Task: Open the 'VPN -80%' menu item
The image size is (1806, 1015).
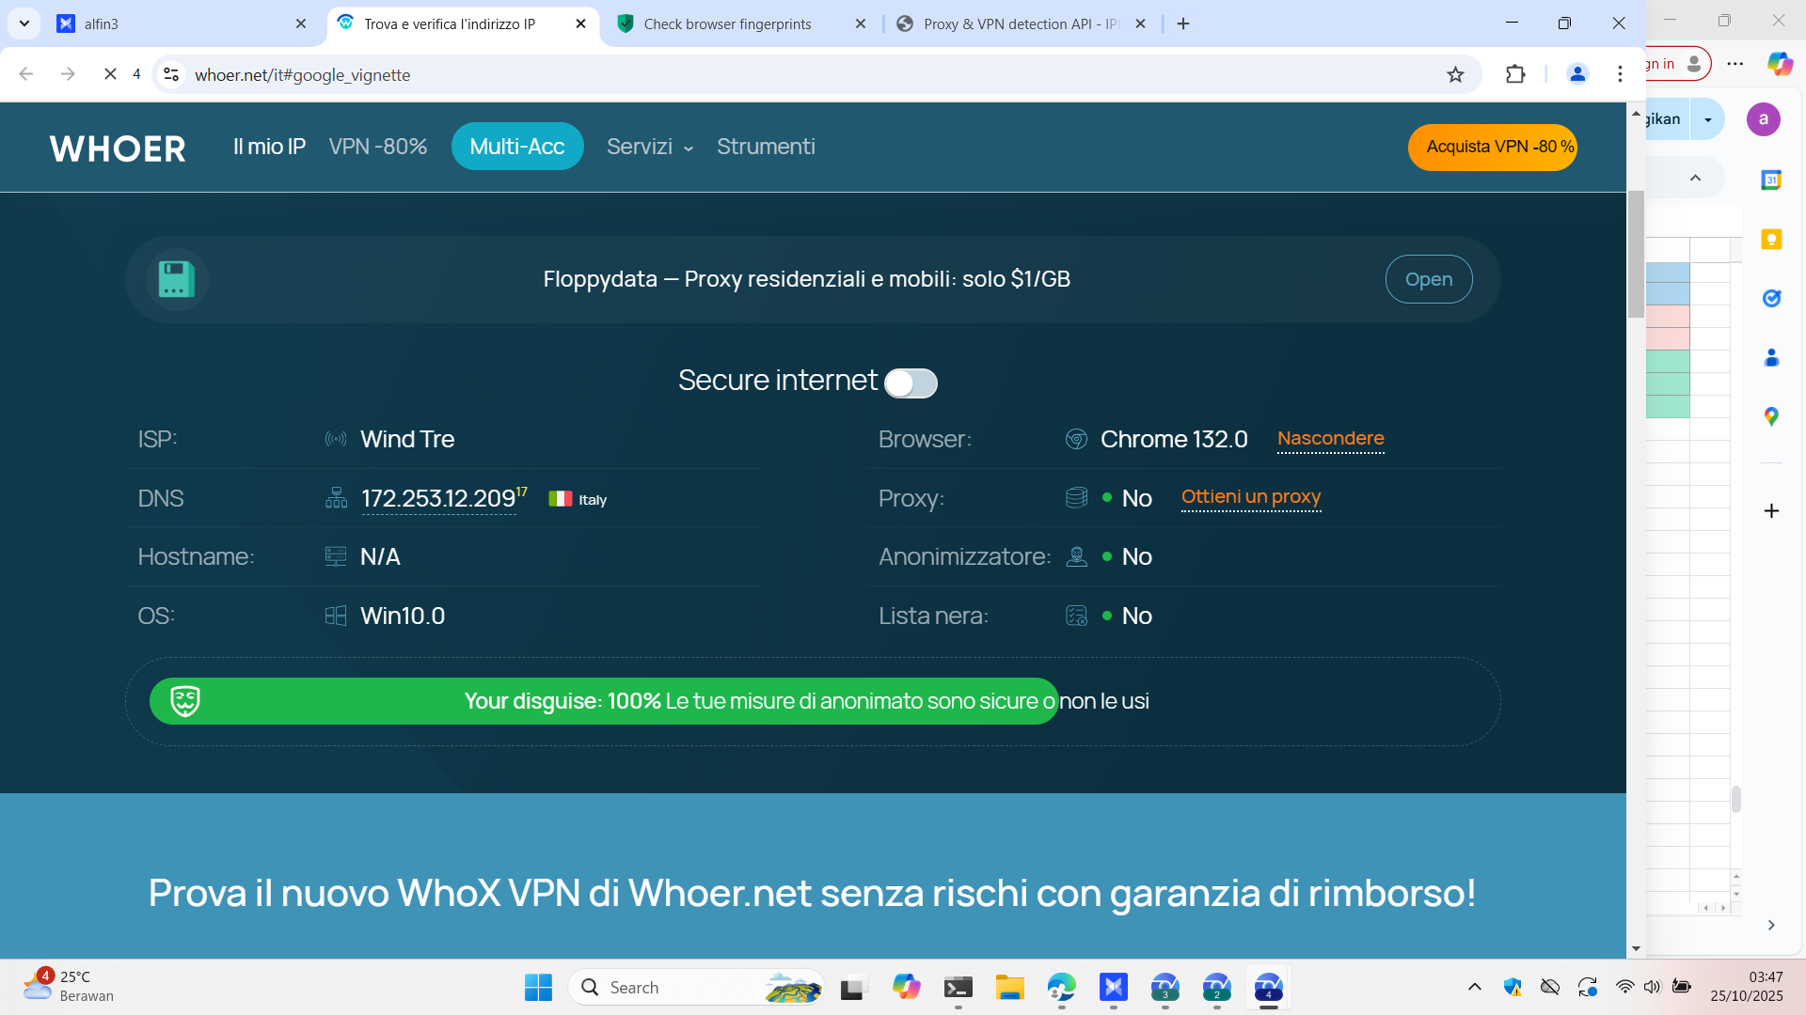Action: (x=378, y=147)
